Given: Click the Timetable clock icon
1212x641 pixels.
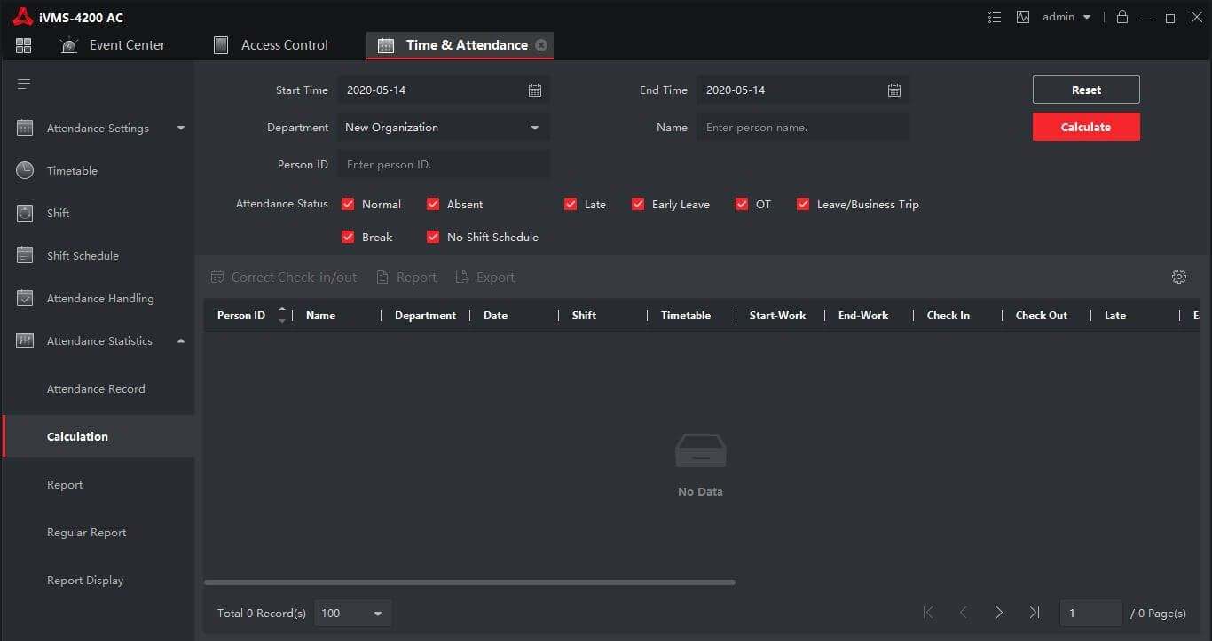Looking at the screenshot, I should point(25,170).
